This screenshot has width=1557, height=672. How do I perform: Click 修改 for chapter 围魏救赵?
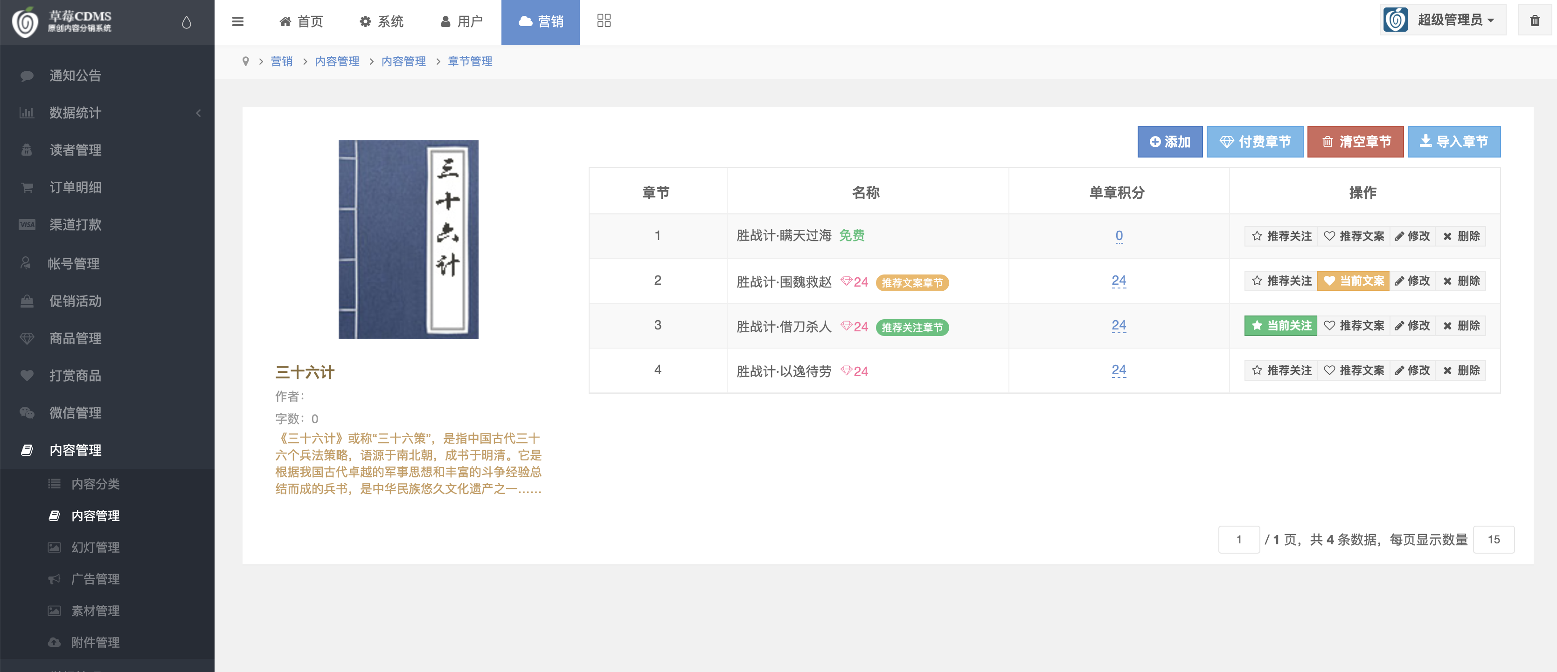pyautogui.click(x=1412, y=281)
